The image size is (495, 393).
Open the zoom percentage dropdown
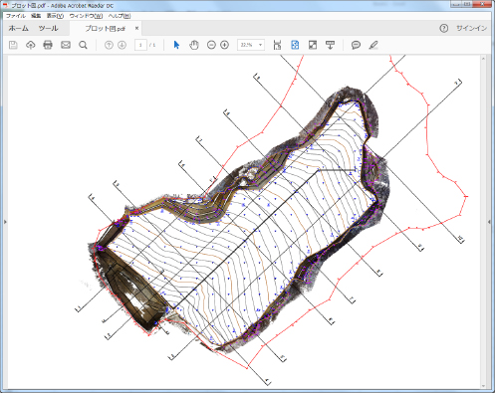[x=261, y=45]
